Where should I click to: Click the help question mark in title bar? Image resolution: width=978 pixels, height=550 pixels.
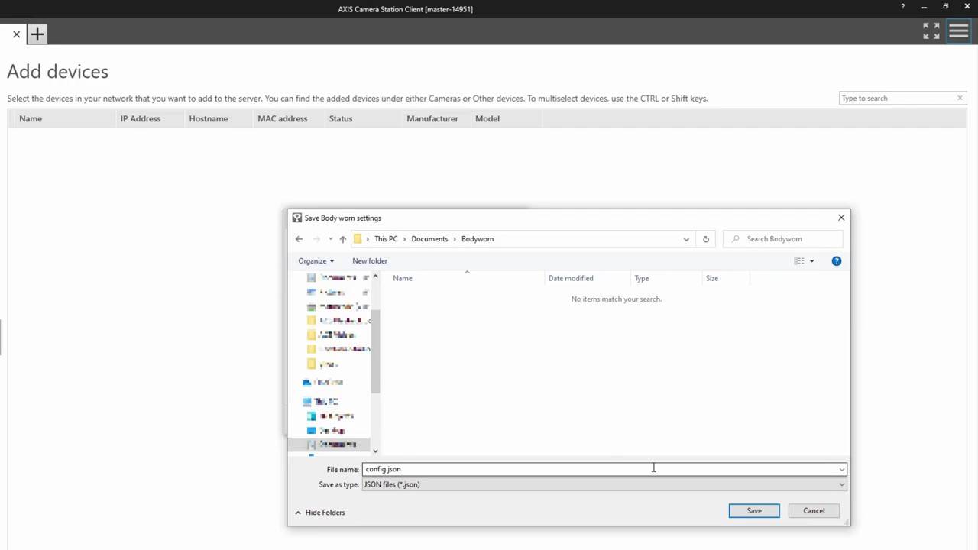point(902,8)
